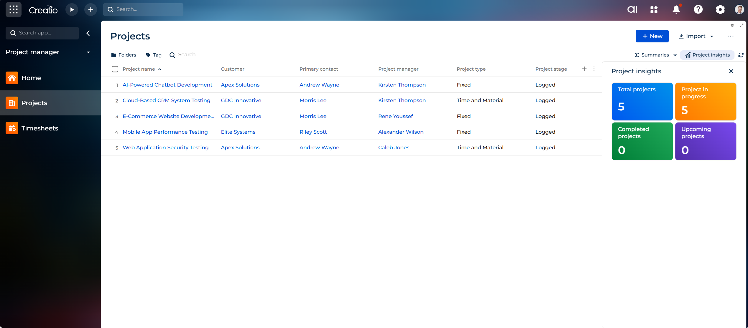Open Tag filter

154,55
